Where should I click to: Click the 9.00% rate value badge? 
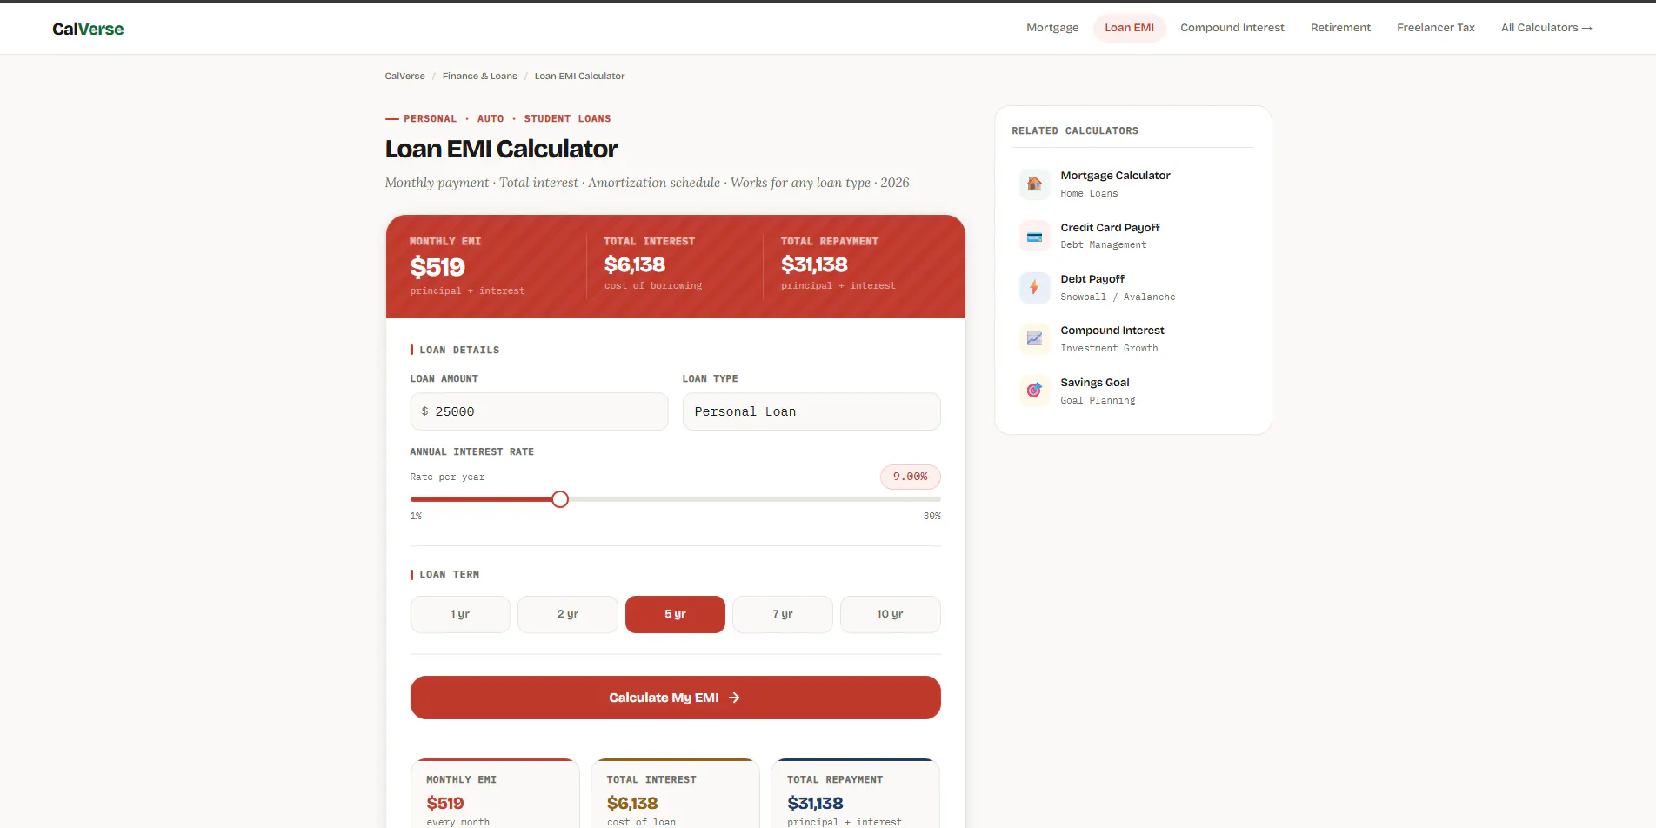911,477
